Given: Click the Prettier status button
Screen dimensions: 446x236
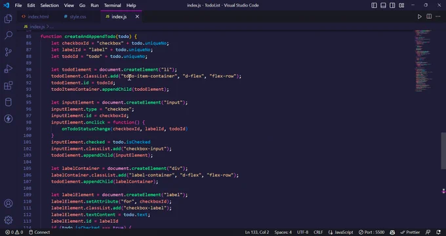Looking at the screenshot, I should (410, 232).
